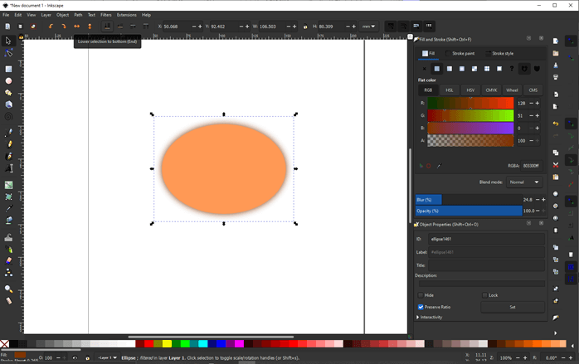Select the Rectangle tool
The height and width of the screenshot is (364, 579).
point(9,69)
